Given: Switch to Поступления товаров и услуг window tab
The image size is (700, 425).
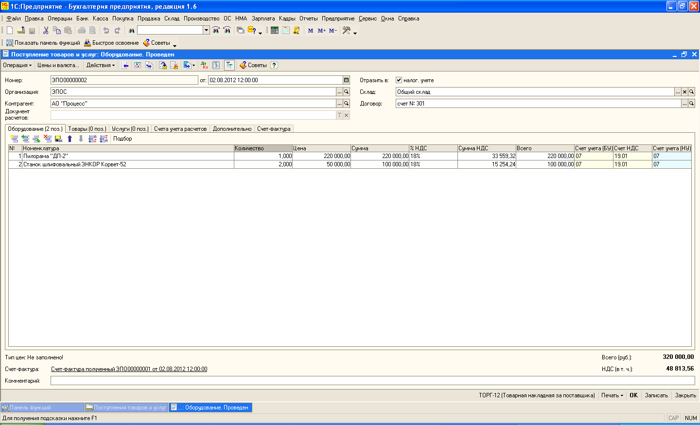Looking at the screenshot, I should pyautogui.click(x=126, y=407).
